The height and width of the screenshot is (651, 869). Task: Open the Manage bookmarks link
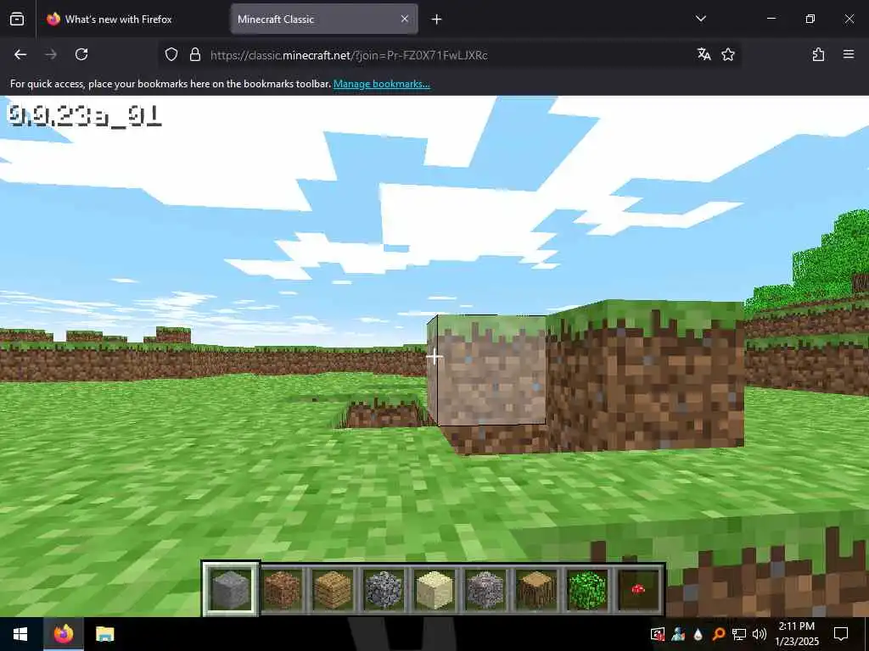381,84
